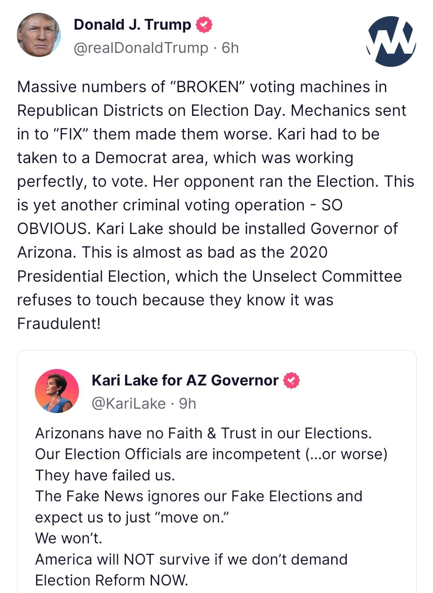
Task: Click the "We won't." line in the quote
Action: [x=69, y=538]
